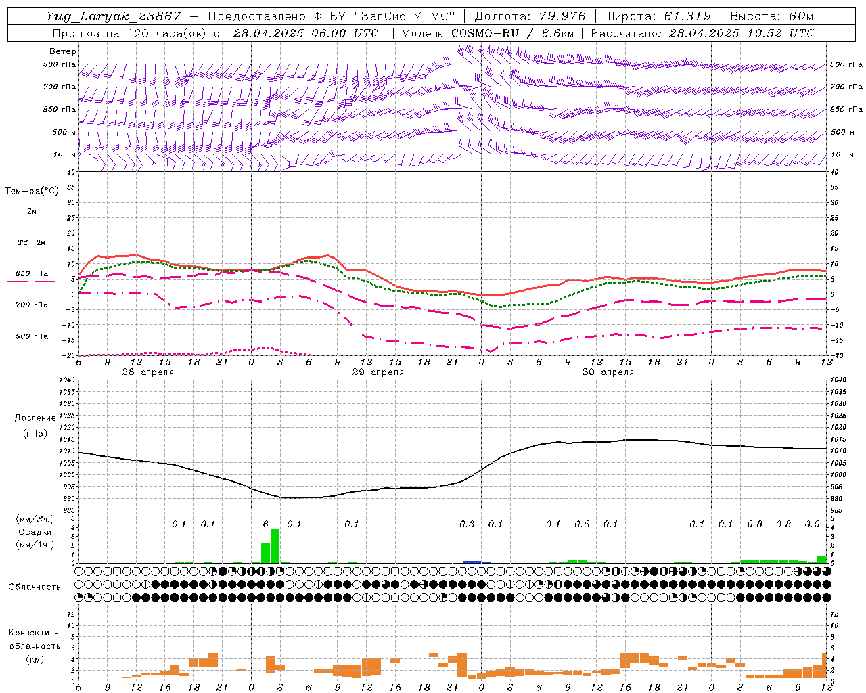
Task: Click the (мм/3ч.) unit label
Action: [35, 519]
